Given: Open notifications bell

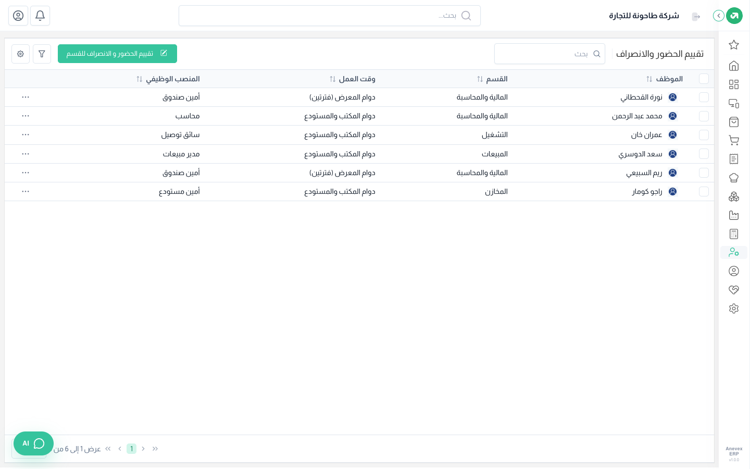Looking at the screenshot, I should pyautogui.click(x=40, y=16).
